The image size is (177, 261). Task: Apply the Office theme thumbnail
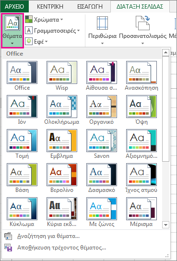pyautogui.click(x=22, y=72)
